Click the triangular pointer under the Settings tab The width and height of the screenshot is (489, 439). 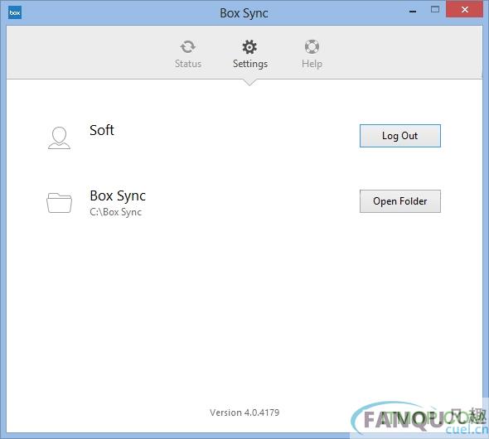coord(249,82)
